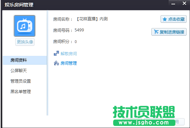This screenshot has height=128, width=190.
Task: Click the room number 5499
Action: coord(79,30)
